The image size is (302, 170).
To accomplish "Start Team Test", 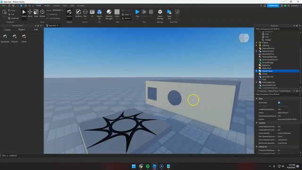I will (169, 14).
